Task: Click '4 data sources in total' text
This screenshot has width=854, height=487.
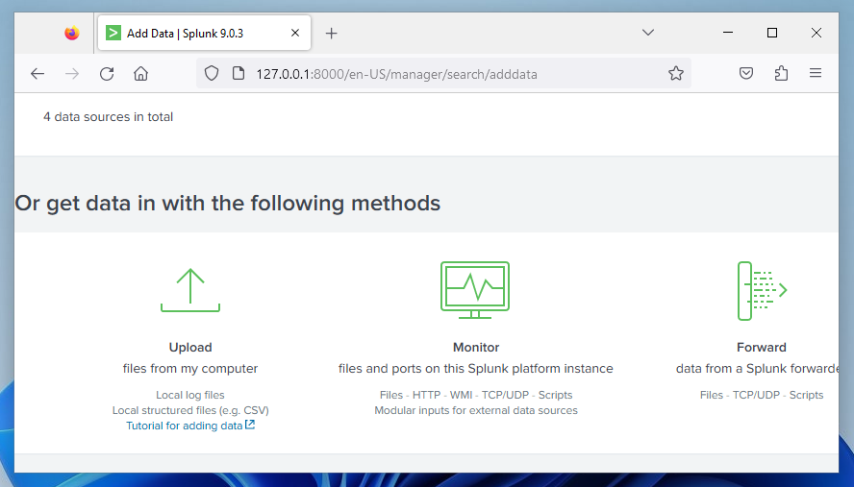Action: click(109, 117)
